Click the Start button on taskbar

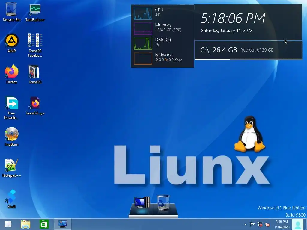[x=8, y=224]
